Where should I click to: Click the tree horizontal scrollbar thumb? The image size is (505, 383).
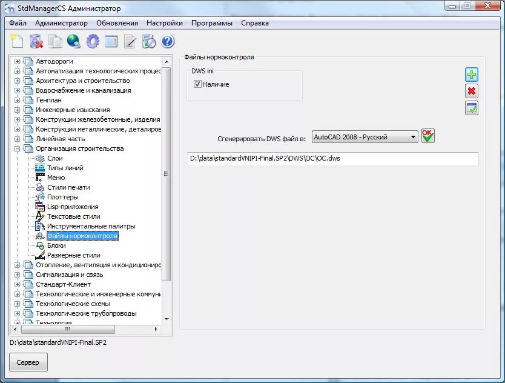click(68, 329)
